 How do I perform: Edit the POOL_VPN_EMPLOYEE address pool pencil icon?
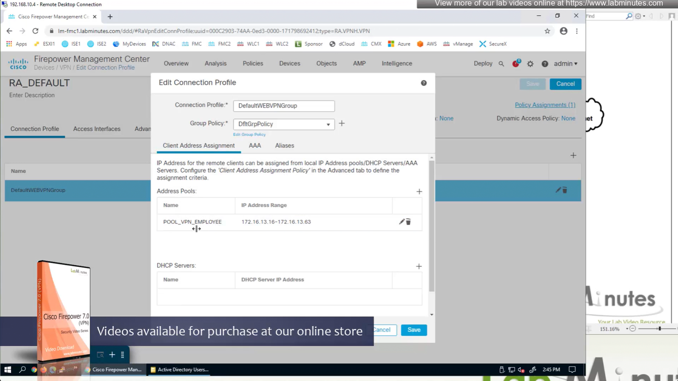pyautogui.click(x=401, y=222)
